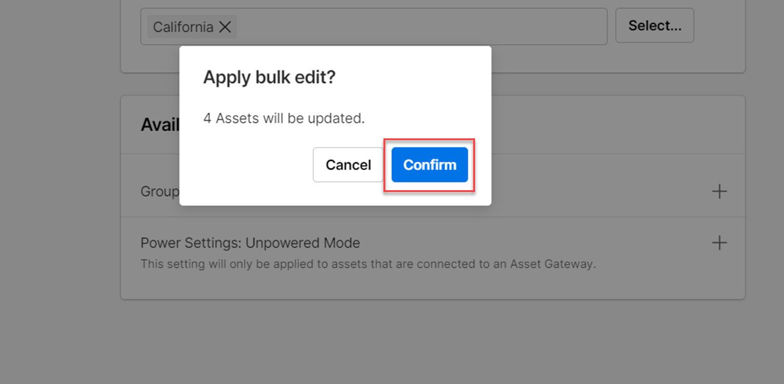Click the Power Settings: Unpowered Mode label
The height and width of the screenshot is (384, 784).
tap(250, 243)
